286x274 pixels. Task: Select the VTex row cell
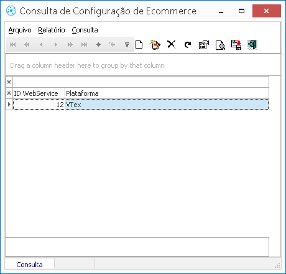(167, 105)
